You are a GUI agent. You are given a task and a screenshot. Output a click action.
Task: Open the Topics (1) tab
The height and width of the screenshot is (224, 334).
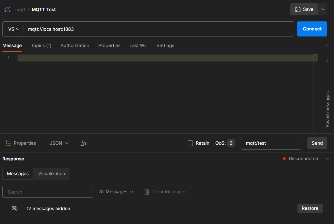point(41,46)
